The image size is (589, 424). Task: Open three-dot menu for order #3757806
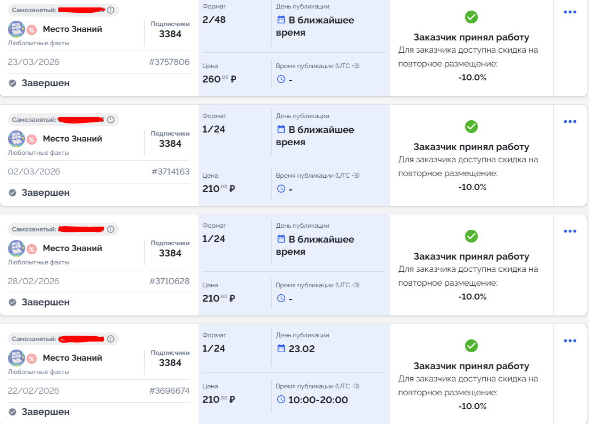[x=570, y=12]
